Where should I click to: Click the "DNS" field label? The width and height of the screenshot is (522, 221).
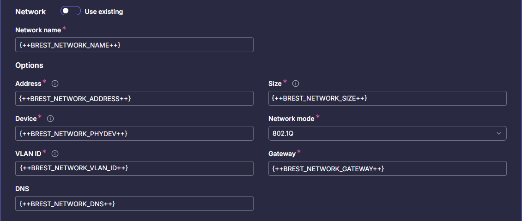pyautogui.click(x=23, y=189)
